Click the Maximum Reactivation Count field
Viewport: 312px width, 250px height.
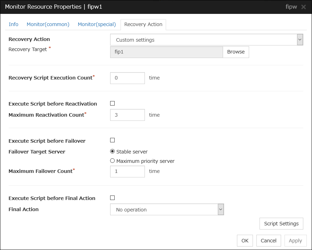tap(127, 115)
